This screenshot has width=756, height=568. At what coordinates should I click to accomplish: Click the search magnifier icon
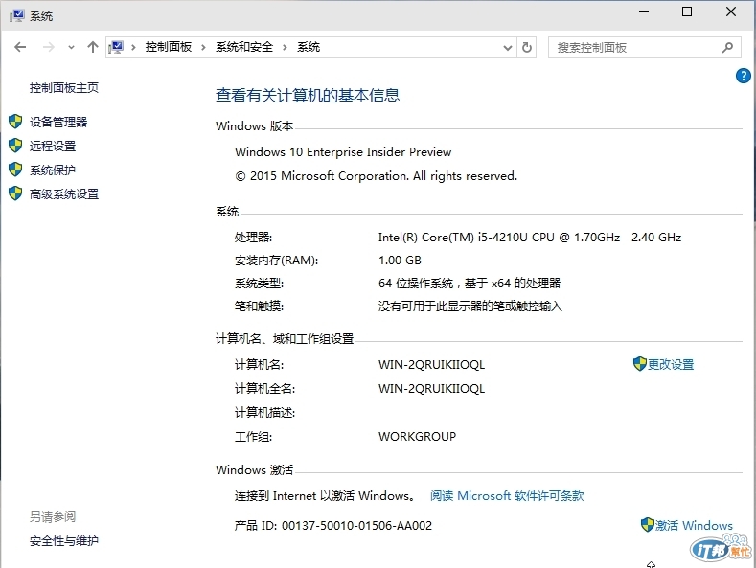727,48
